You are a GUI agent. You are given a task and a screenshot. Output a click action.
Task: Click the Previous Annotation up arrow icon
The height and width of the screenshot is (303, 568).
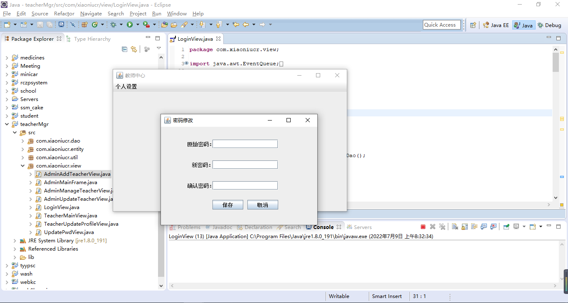tap(219, 25)
